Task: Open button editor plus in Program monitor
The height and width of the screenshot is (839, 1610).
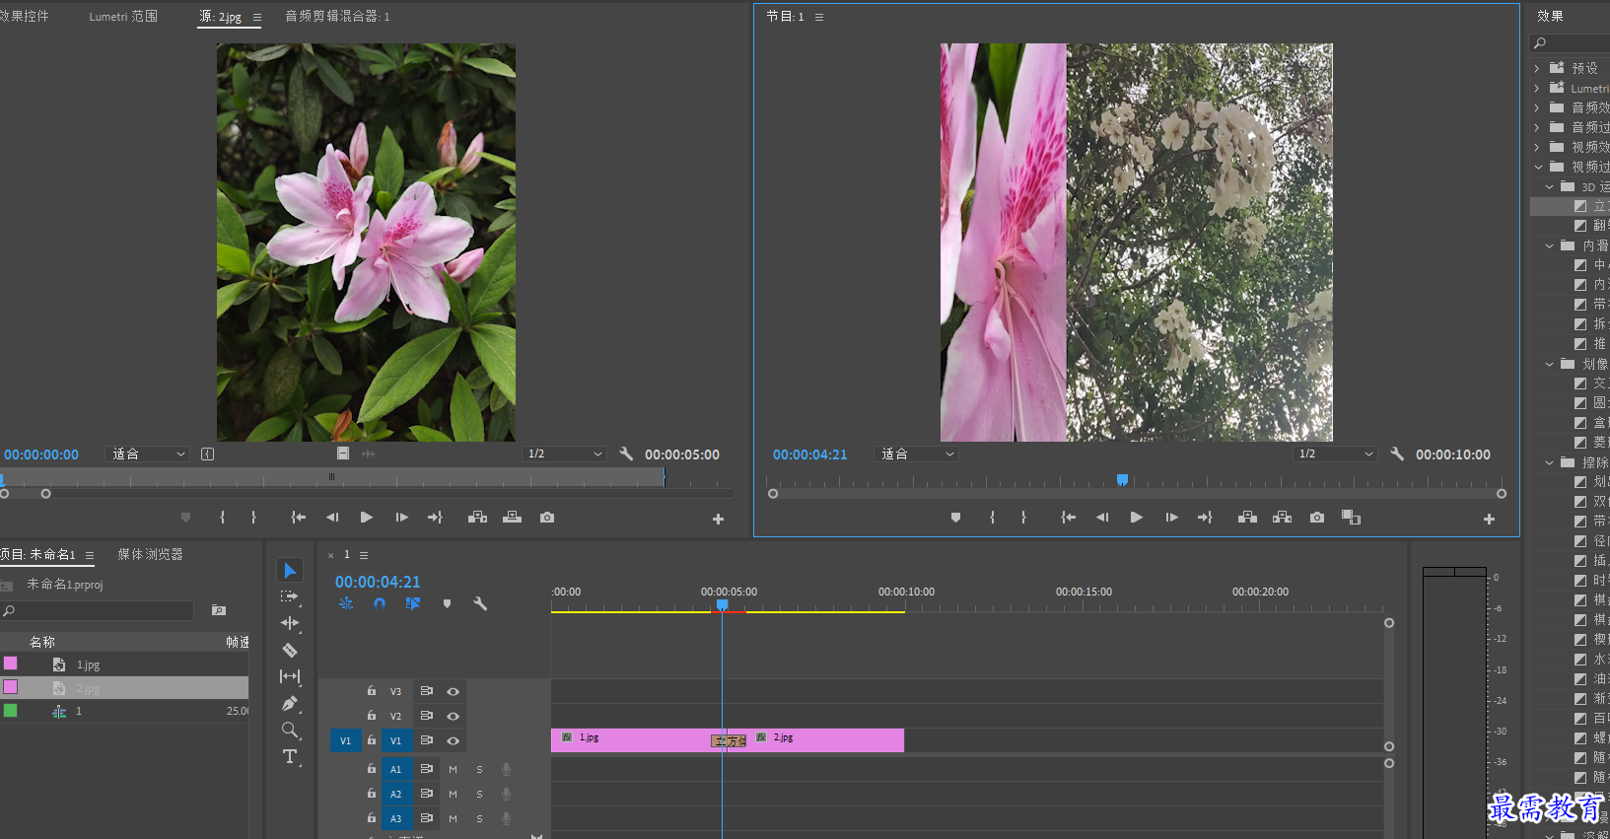Action: 1489,519
